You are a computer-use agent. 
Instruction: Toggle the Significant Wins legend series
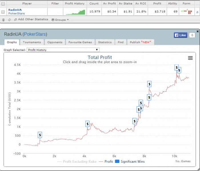pyautogui.click(x=130, y=162)
